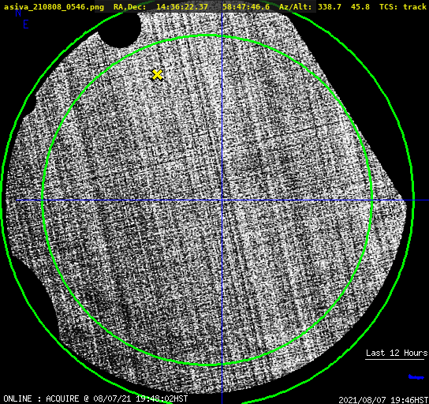Click the RA value 14:36:22.37
Image resolution: width=429 pixels, height=404 pixels.
tap(182, 7)
